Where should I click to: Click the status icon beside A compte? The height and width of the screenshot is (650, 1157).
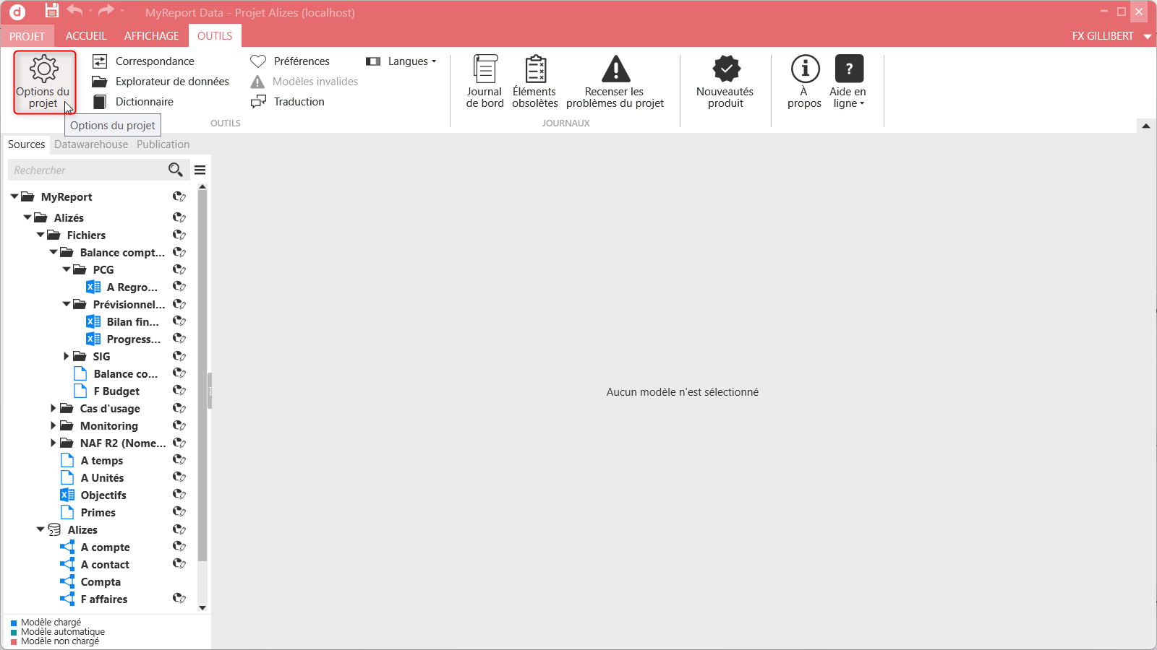click(x=179, y=547)
